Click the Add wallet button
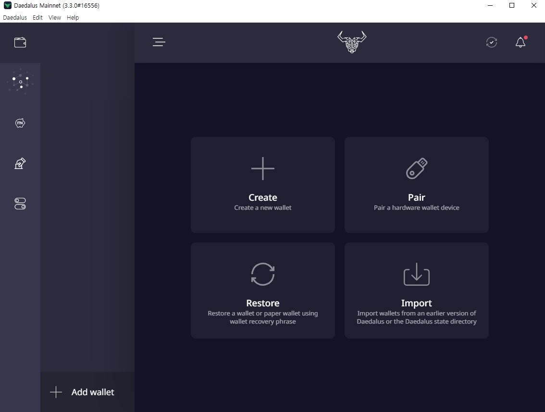Image resolution: width=545 pixels, height=412 pixels. point(87,392)
